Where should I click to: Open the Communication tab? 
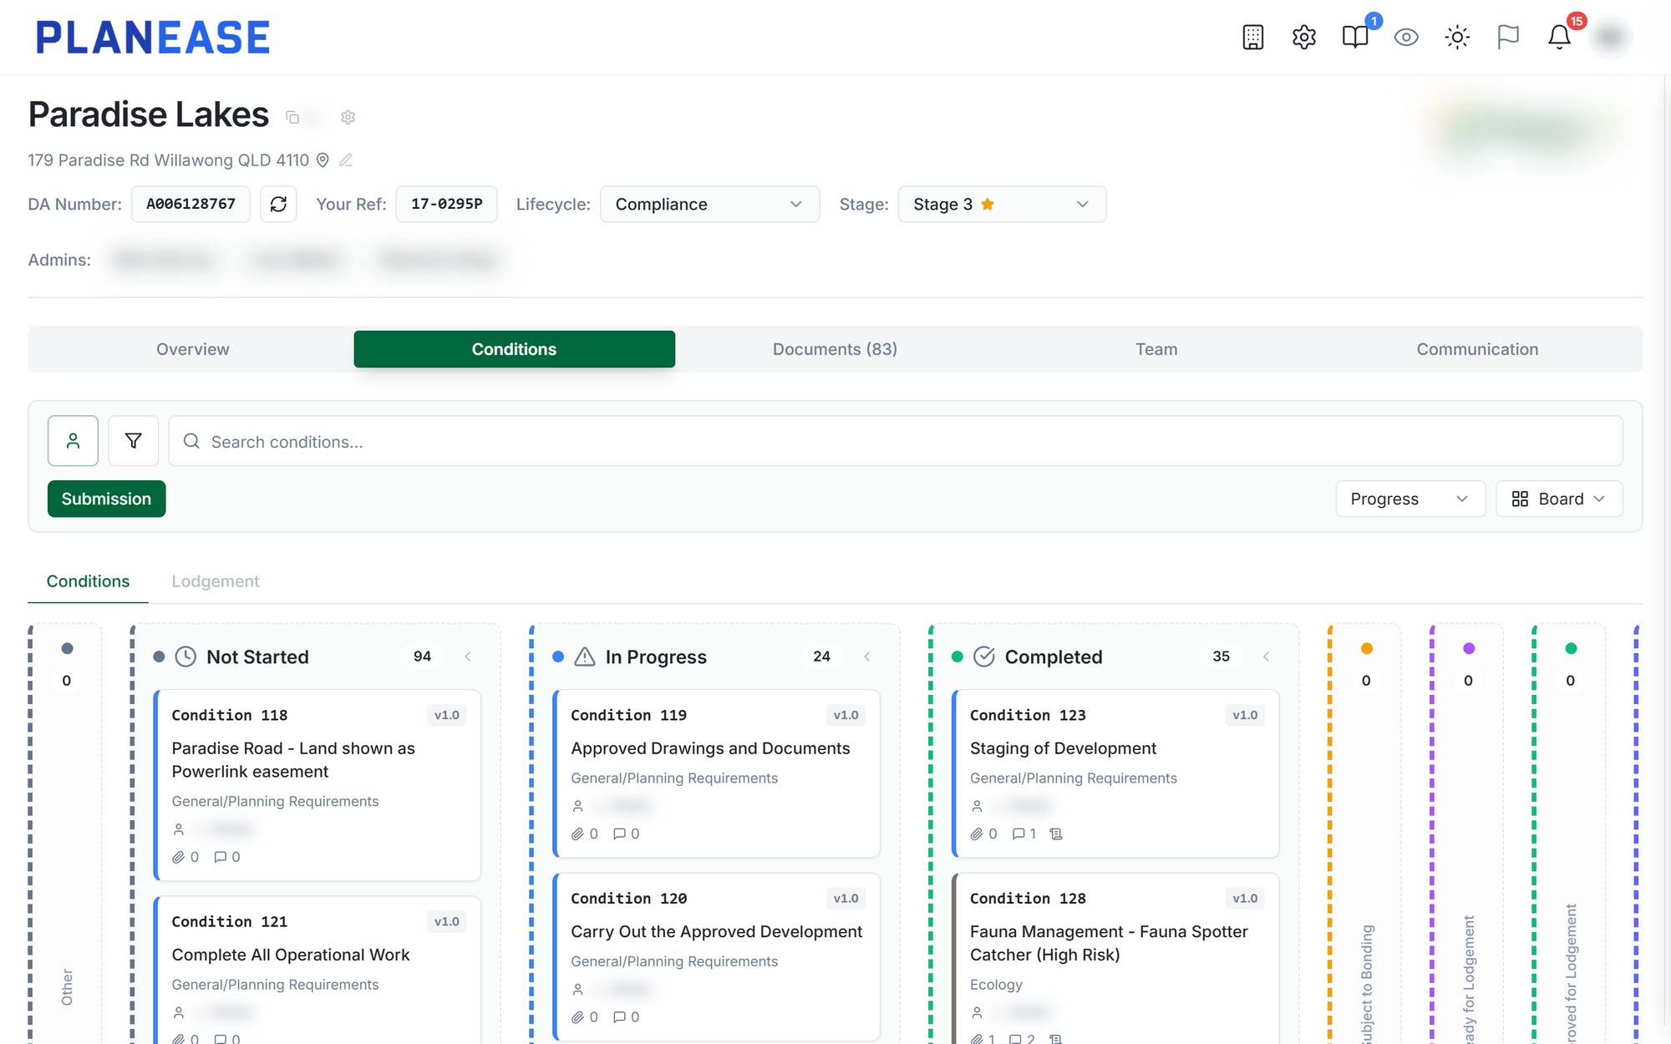[x=1477, y=349]
